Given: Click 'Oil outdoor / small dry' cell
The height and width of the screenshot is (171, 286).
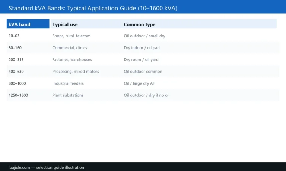Looking at the screenshot, I should coord(144,36).
